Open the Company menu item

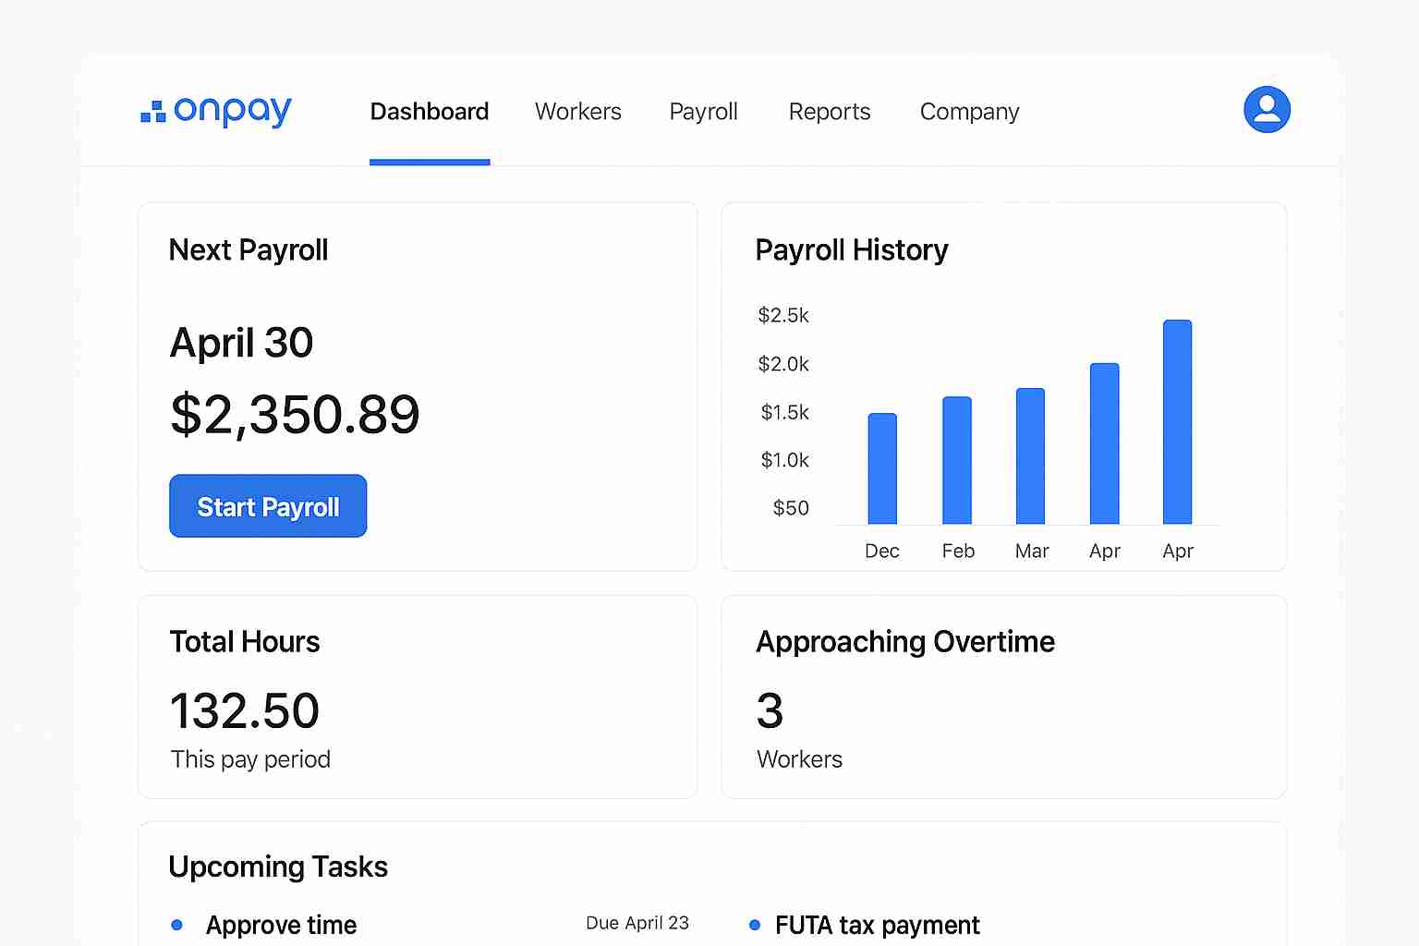pos(969,111)
